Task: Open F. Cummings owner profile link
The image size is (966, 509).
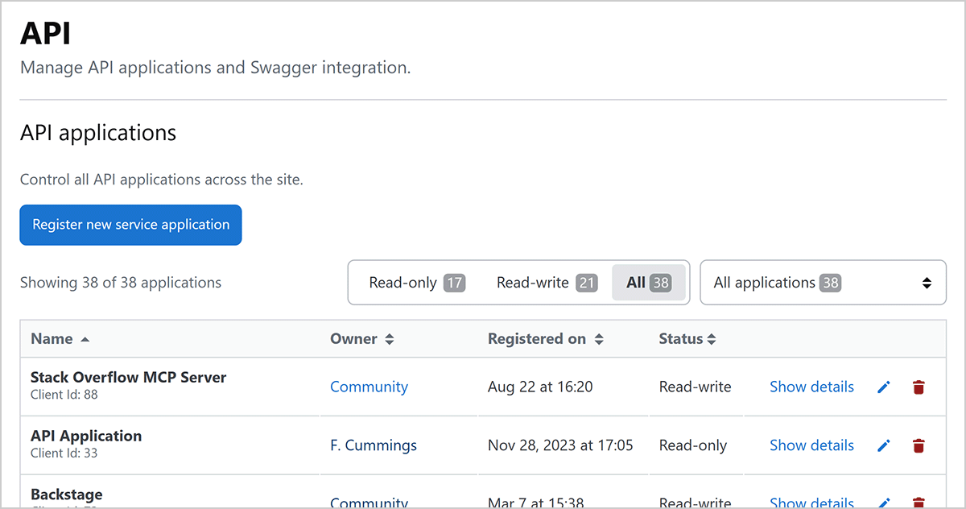Action: click(374, 445)
